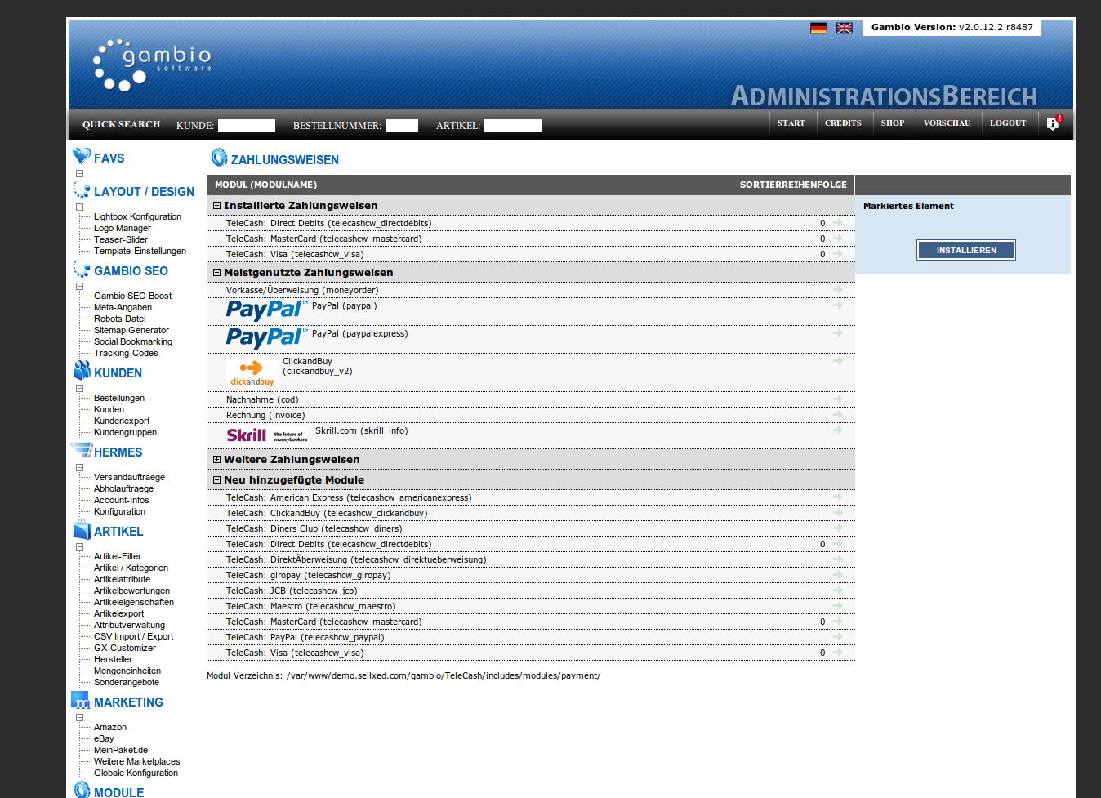1101x798 pixels.
Task: Open the Credits menu item
Action: 842,123
